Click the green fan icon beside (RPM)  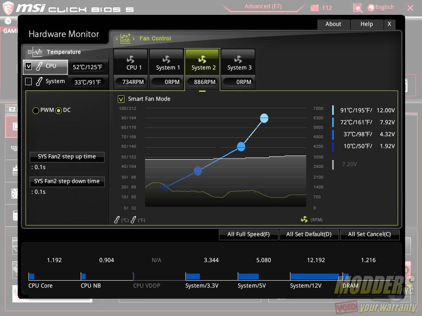(x=304, y=220)
